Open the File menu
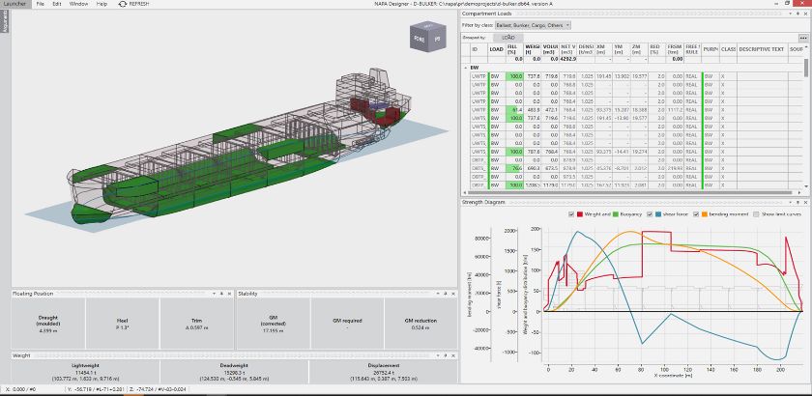 pos(41,4)
